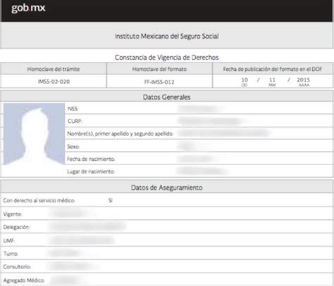This screenshot has height=286, width=334.
Task: Click the 'Homoclave del formato' header cell
Action: point(159,69)
